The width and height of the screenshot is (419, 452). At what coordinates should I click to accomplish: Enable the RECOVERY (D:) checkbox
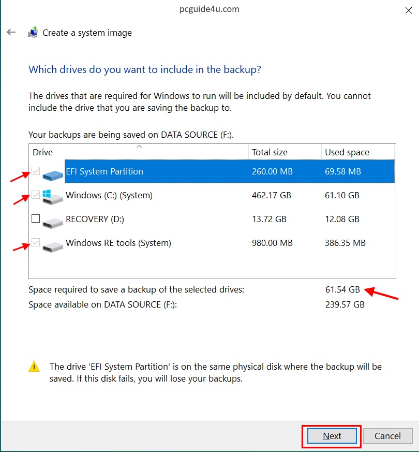pos(36,219)
